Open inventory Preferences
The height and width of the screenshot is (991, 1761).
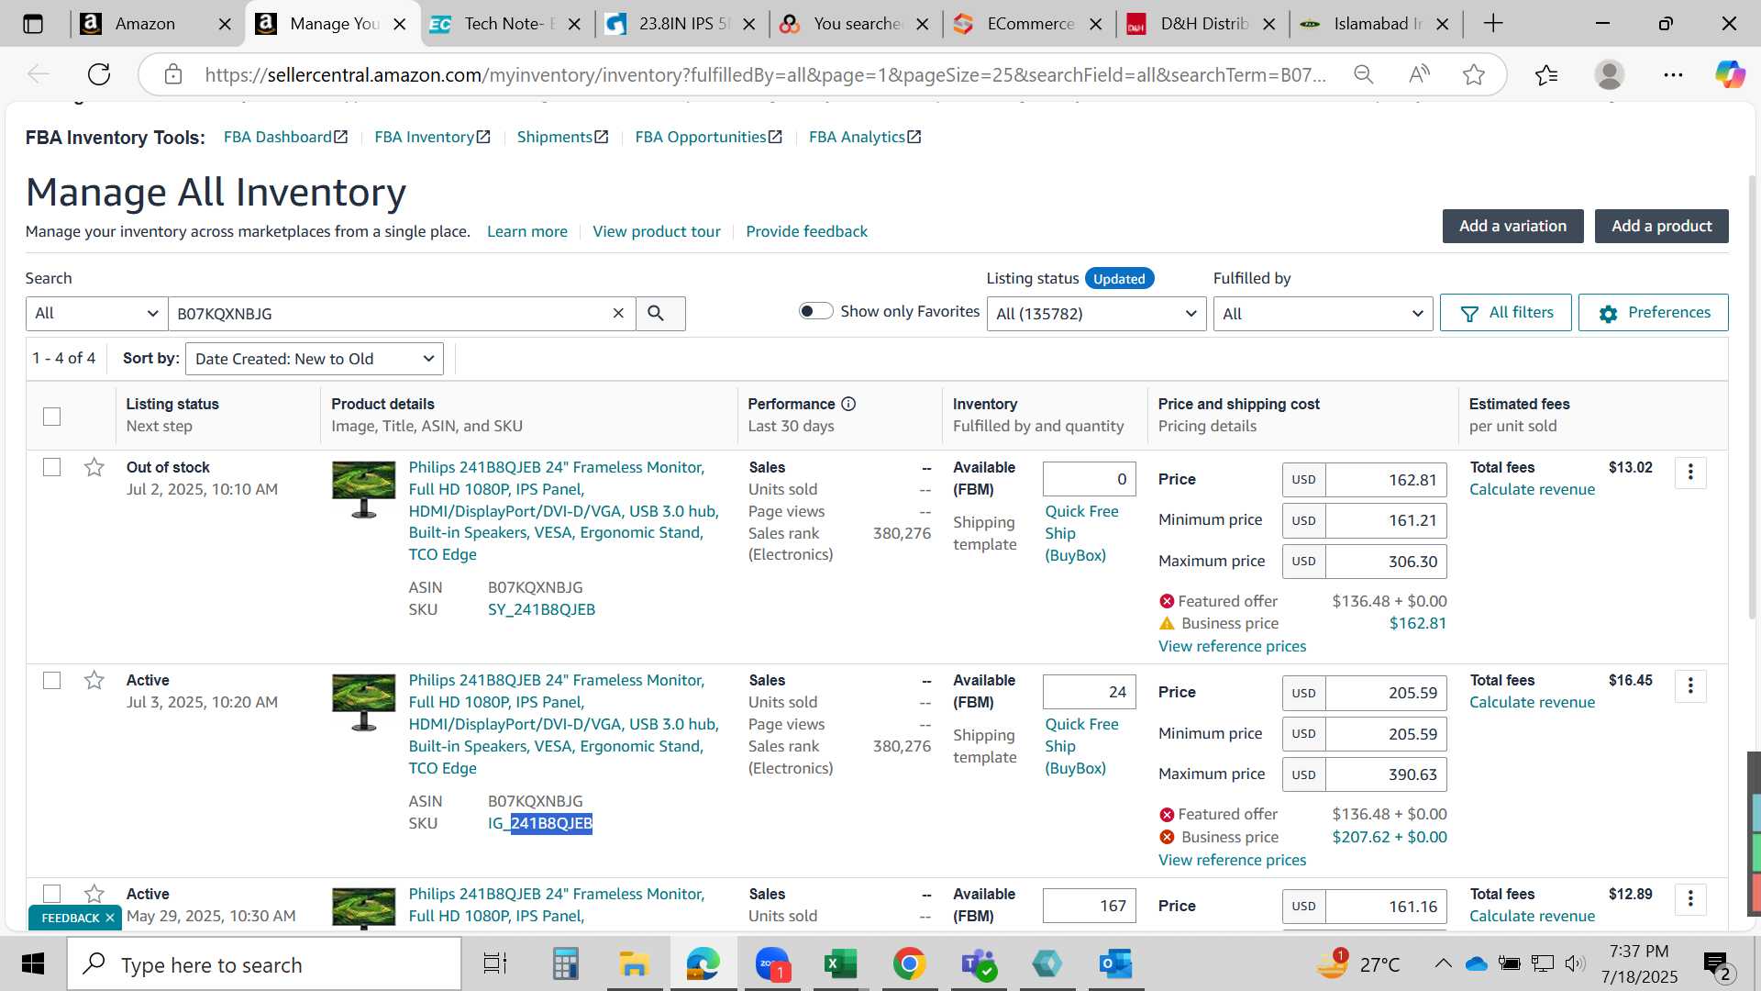pos(1653,313)
